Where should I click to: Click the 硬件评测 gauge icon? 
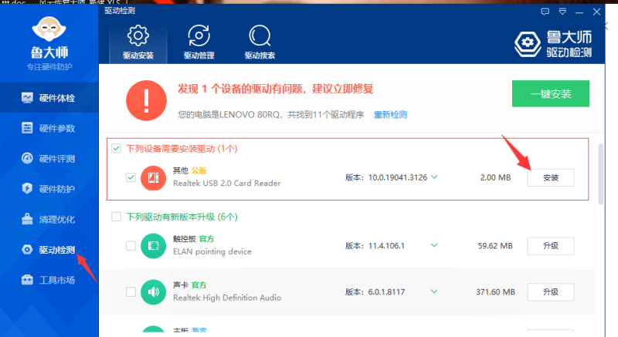(x=27, y=158)
